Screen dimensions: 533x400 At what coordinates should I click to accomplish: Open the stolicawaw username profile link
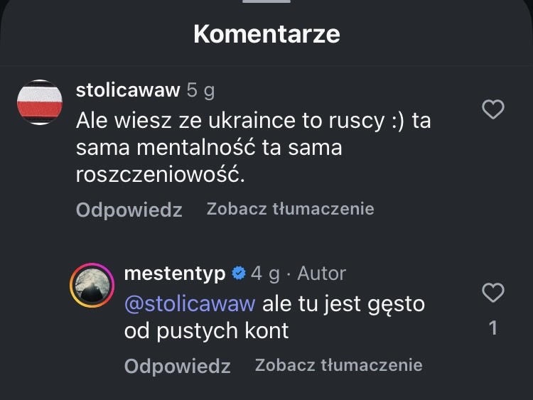127,90
